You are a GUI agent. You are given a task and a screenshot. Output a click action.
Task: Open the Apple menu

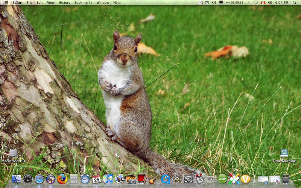[x=6, y=3]
